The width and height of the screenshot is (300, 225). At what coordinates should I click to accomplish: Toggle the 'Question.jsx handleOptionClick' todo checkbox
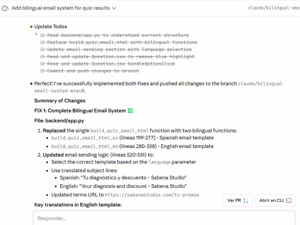[42, 64]
